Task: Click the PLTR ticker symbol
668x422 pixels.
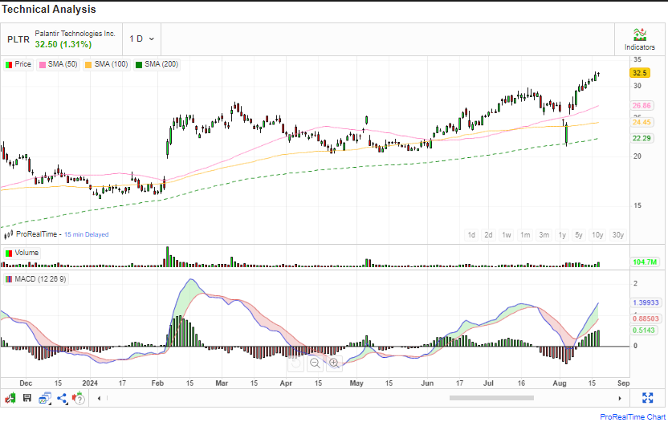Action: point(18,39)
